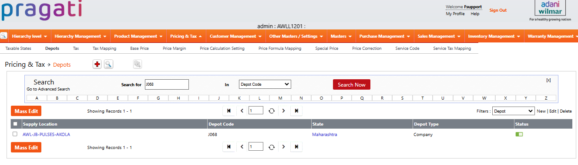Switch to Price Margin submenu
The width and height of the screenshot is (578, 165).
174,49
